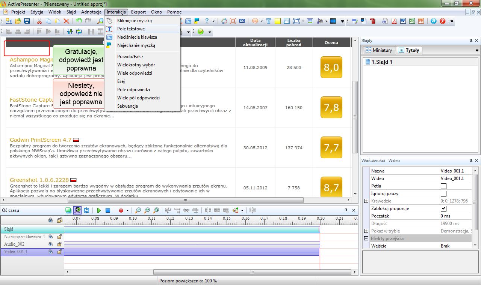Save the project with floppy icon
Screen dimensions: 481x285
(27, 21)
